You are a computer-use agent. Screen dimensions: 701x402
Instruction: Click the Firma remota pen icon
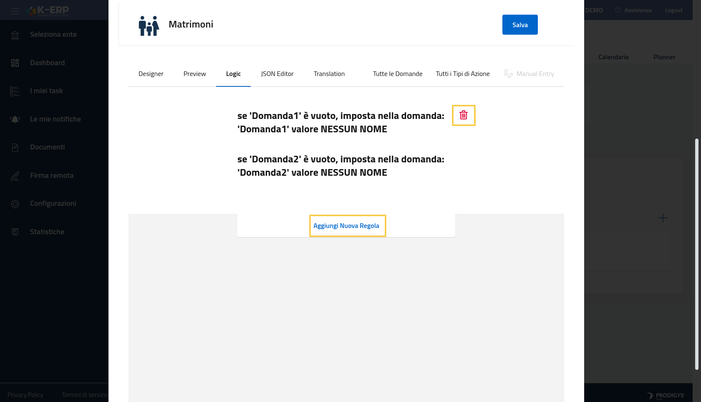[x=15, y=176]
